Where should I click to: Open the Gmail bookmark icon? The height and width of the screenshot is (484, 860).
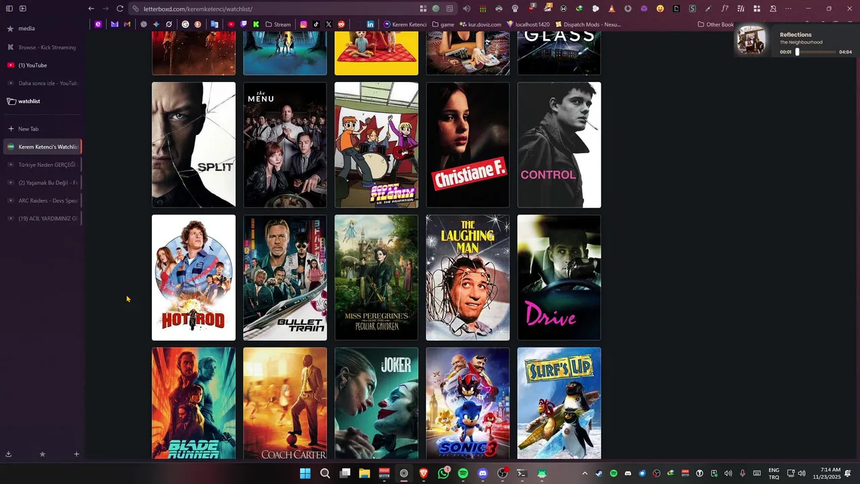pos(127,24)
